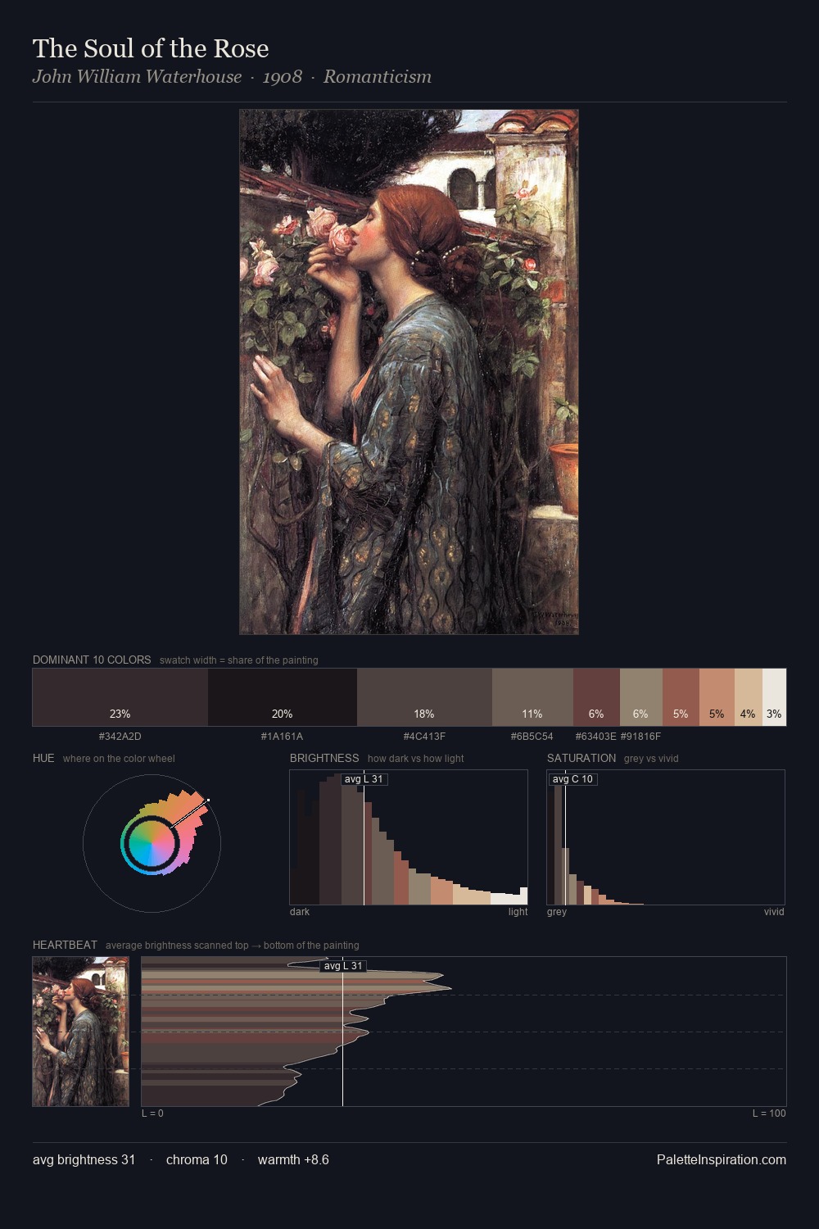
Task: Click the 'Romanticism' style label
Action: pyautogui.click(x=378, y=77)
